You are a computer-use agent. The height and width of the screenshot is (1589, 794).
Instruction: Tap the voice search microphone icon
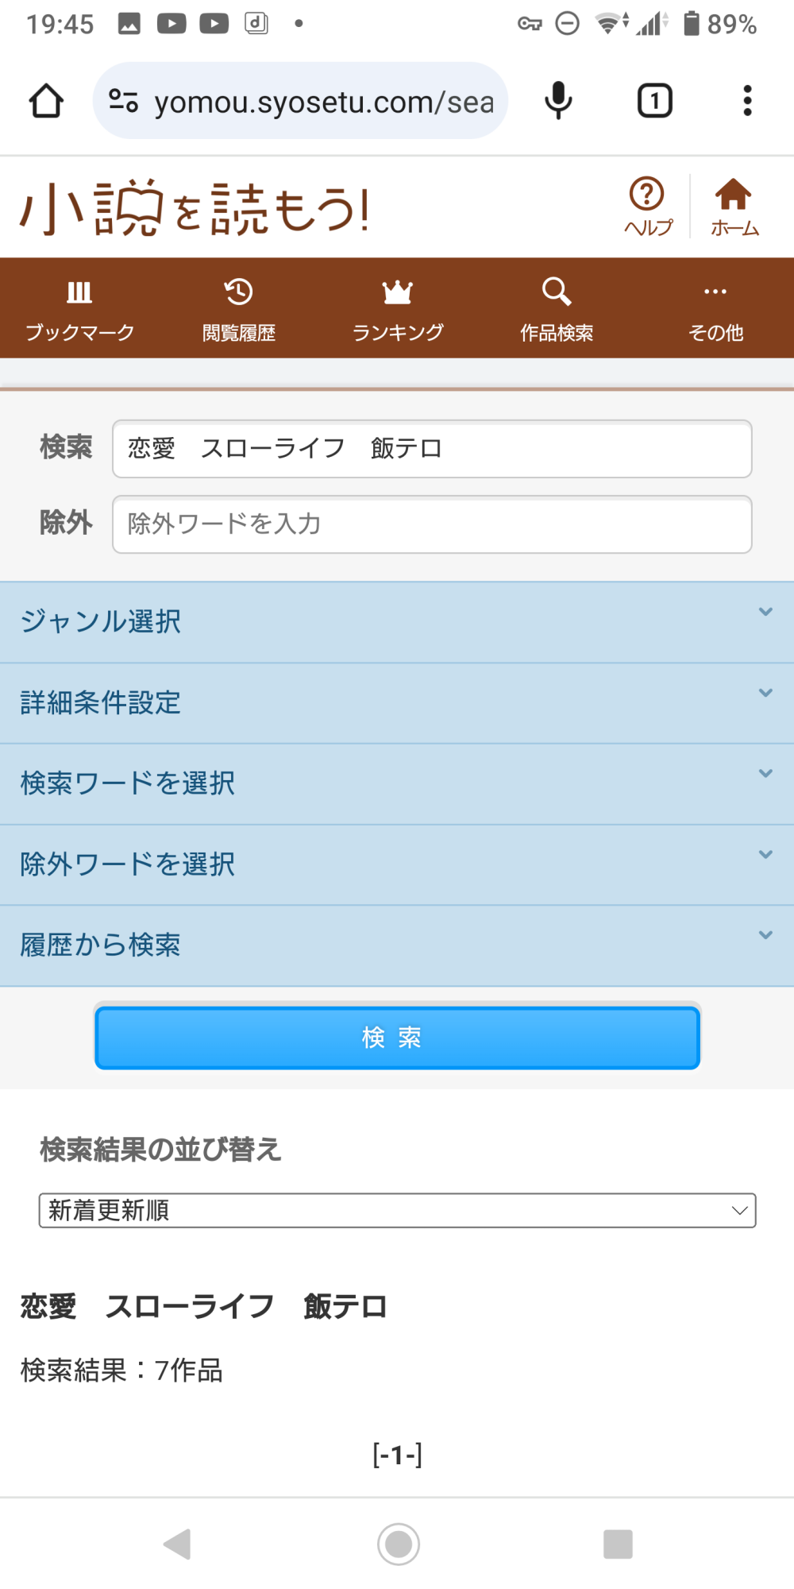pos(558,101)
